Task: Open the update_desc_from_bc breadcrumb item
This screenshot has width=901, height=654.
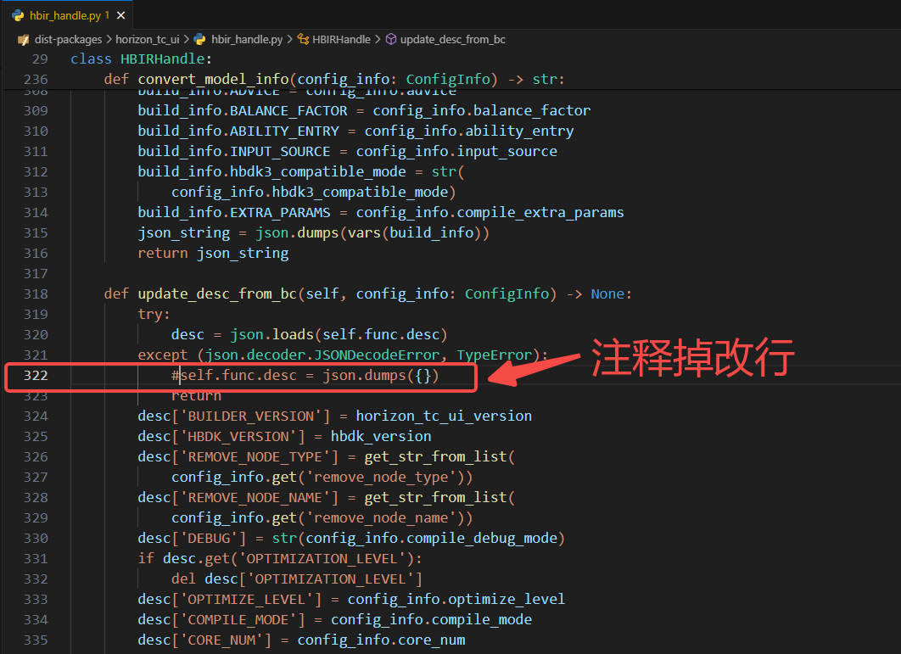Action: (452, 39)
